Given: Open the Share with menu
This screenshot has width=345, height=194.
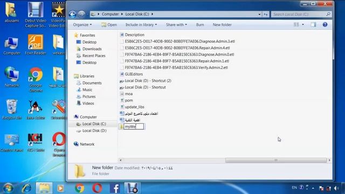Looking at the screenshot, I should 176,25.
